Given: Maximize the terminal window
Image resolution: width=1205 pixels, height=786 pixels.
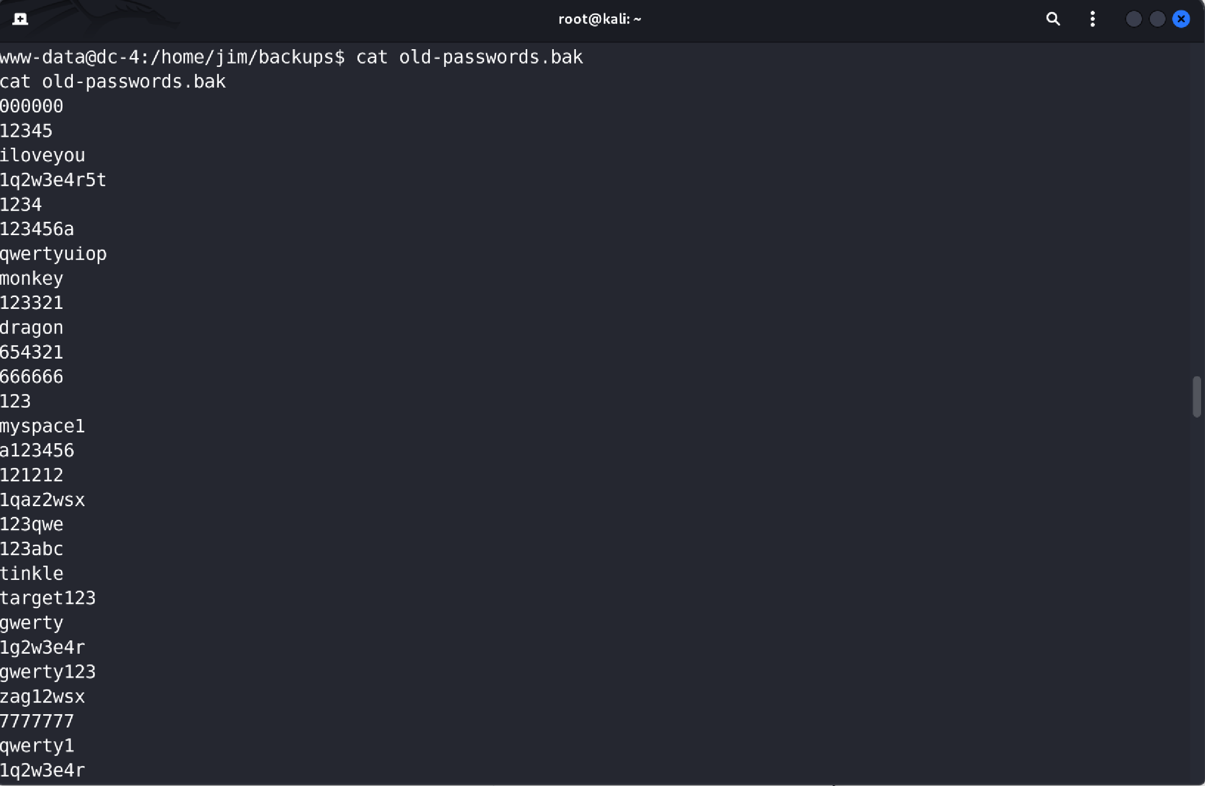Looking at the screenshot, I should (1157, 19).
